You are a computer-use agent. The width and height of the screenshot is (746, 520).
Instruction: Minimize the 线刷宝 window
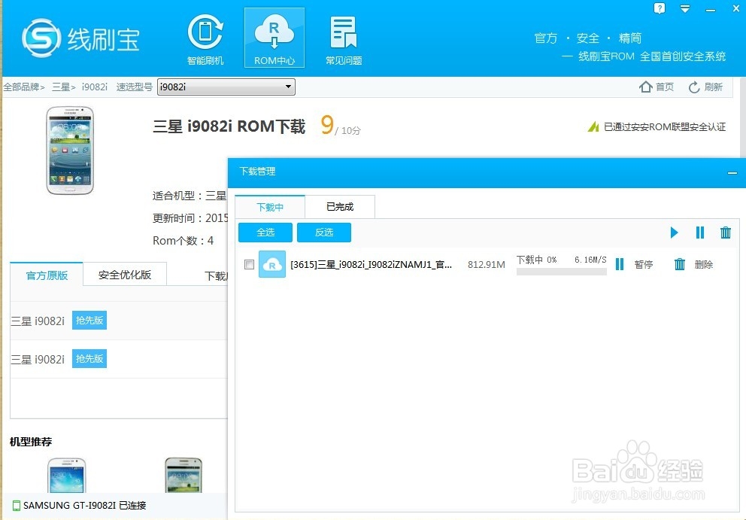tap(711, 10)
